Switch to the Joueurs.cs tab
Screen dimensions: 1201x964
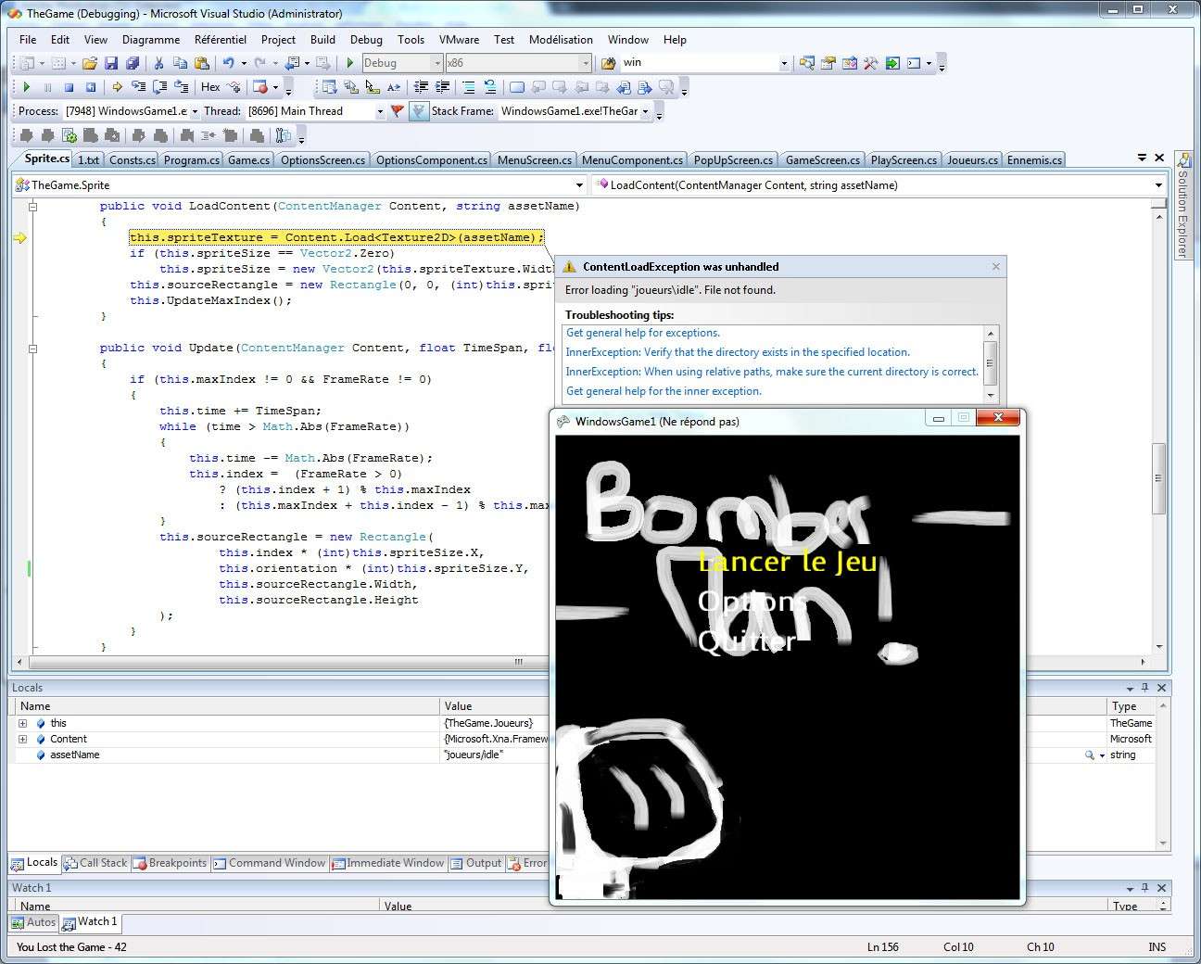point(972,160)
